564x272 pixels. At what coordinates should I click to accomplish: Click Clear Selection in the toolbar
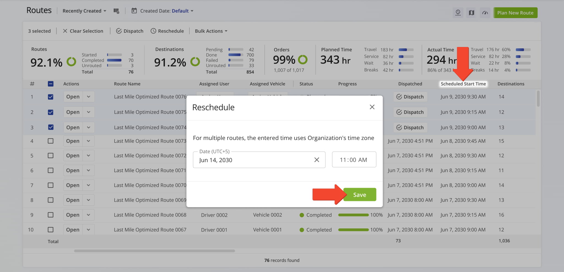click(x=83, y=31)
